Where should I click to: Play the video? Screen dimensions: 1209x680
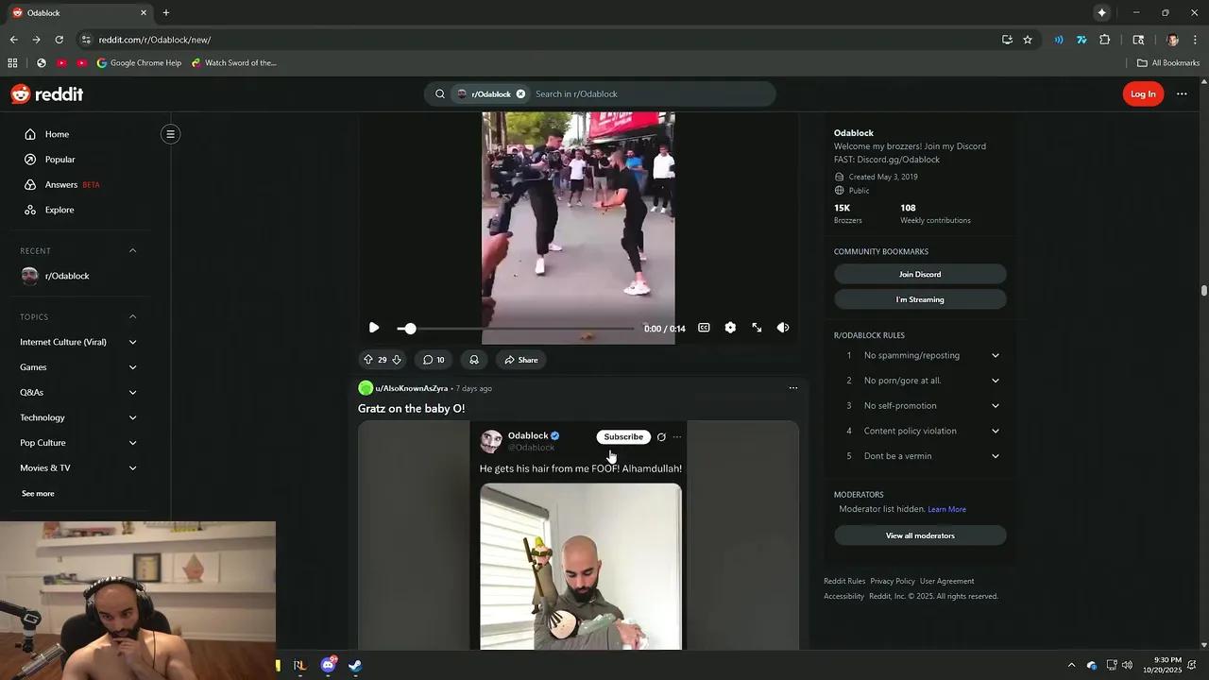click(374, 328)
